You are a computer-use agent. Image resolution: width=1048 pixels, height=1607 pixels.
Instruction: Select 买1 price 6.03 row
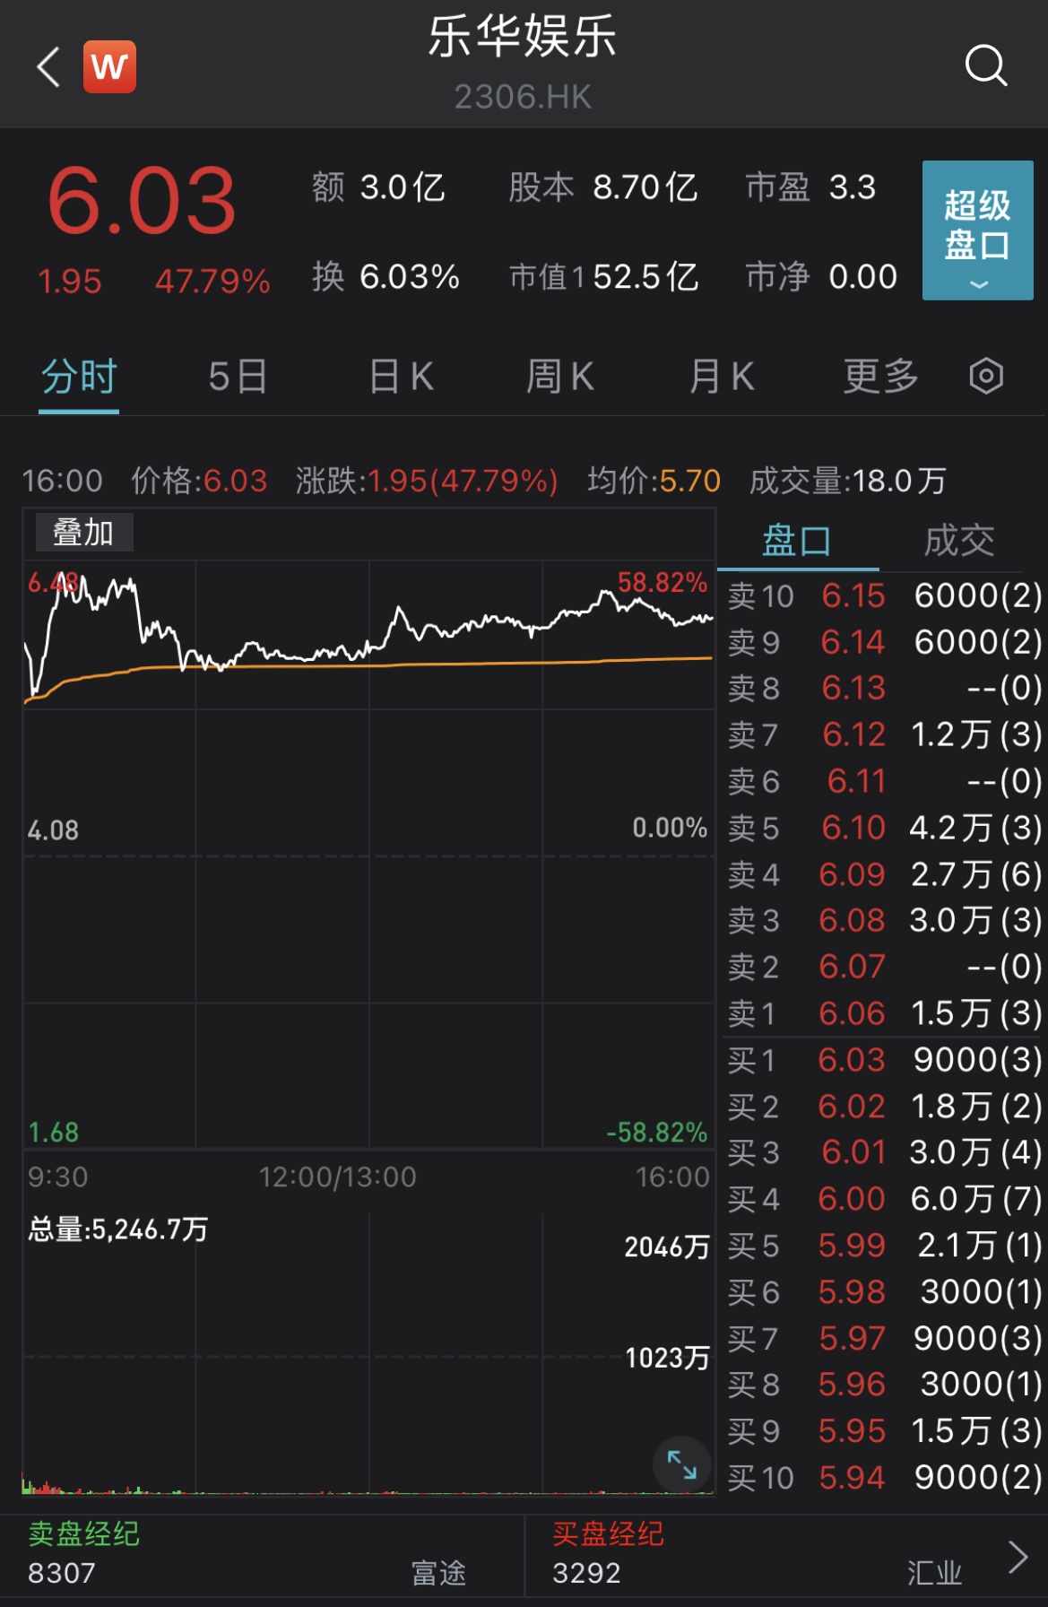[x=884, y=1060]
